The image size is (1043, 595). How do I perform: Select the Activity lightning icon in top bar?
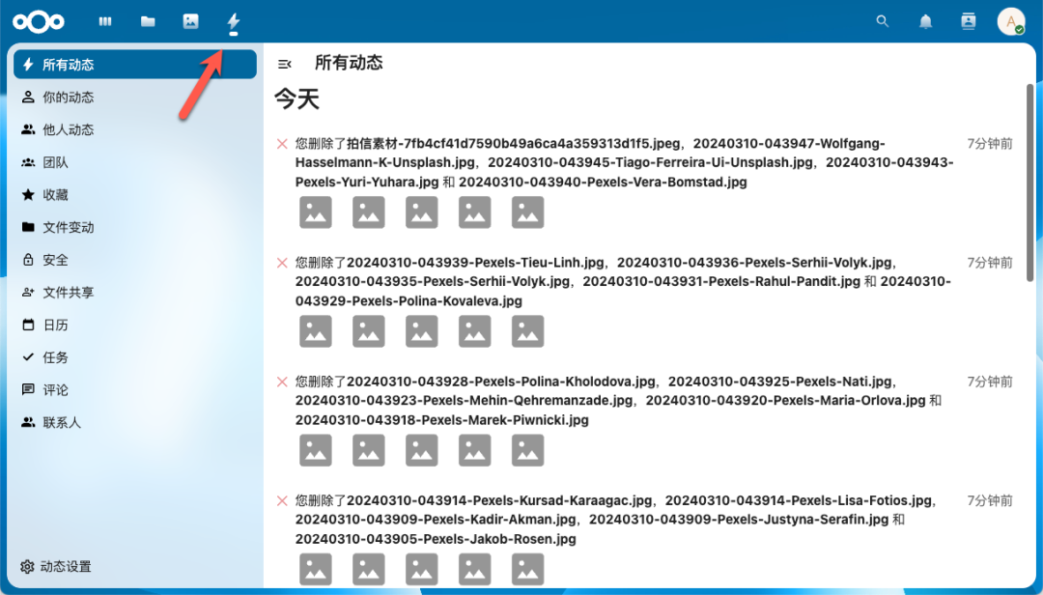click(233, 20)
